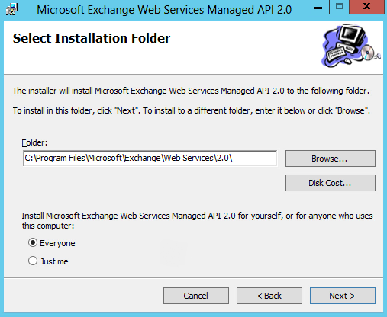The image size is (387, 317).
Task: Open the Disk Cost dialog
Action: pyautogui.click(x=331, y=183)
